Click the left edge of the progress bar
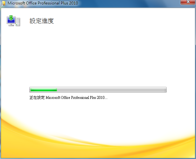196x159 pixels. click(30, 90)
